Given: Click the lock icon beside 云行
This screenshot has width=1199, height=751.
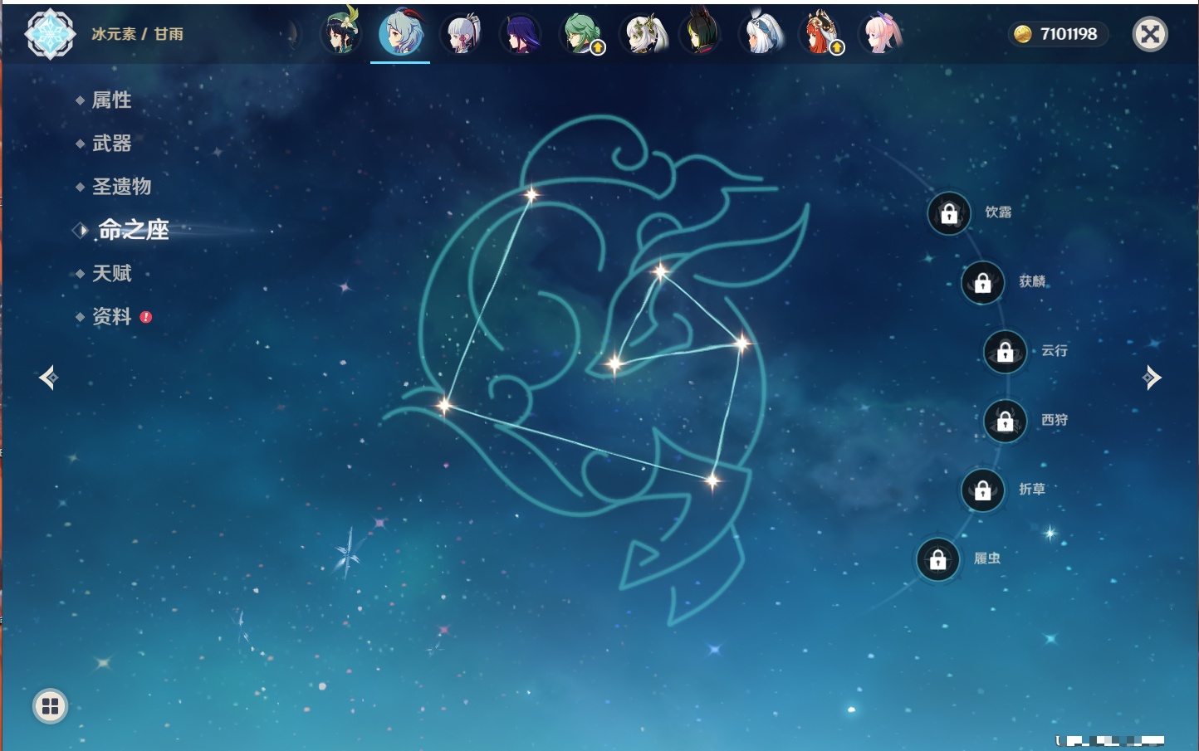Looking at the screenshot, I should click(x=1006, y=352).
